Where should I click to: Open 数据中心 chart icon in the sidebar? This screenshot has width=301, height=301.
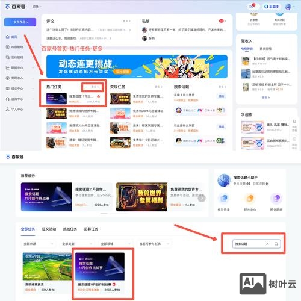pos(8,68)
